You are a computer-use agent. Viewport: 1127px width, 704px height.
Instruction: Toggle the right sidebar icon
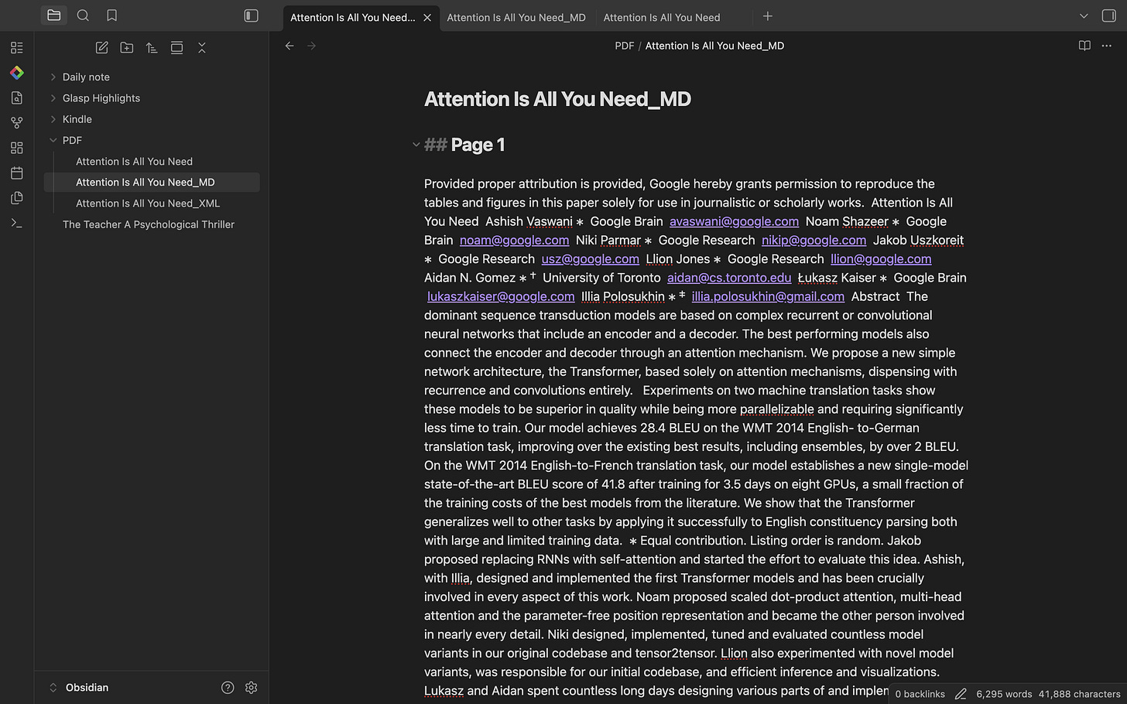tap(1108, 15)
